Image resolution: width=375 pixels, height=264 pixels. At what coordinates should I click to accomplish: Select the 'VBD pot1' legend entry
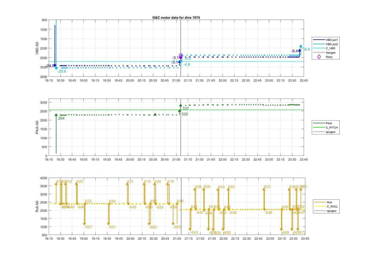pyautogui.click(x=326, y=40)
